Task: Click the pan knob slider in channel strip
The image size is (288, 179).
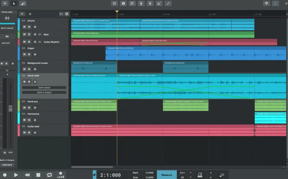Action: point(7,70)
